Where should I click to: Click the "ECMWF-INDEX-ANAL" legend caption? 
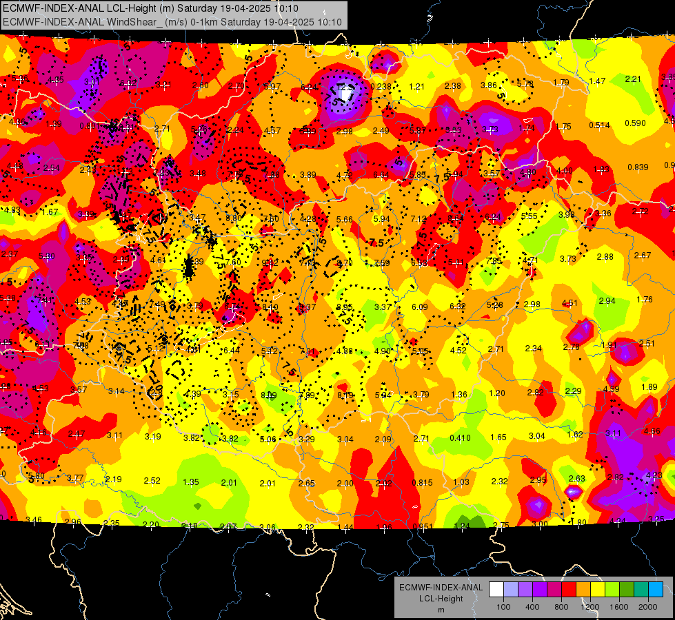click(441, 588)
